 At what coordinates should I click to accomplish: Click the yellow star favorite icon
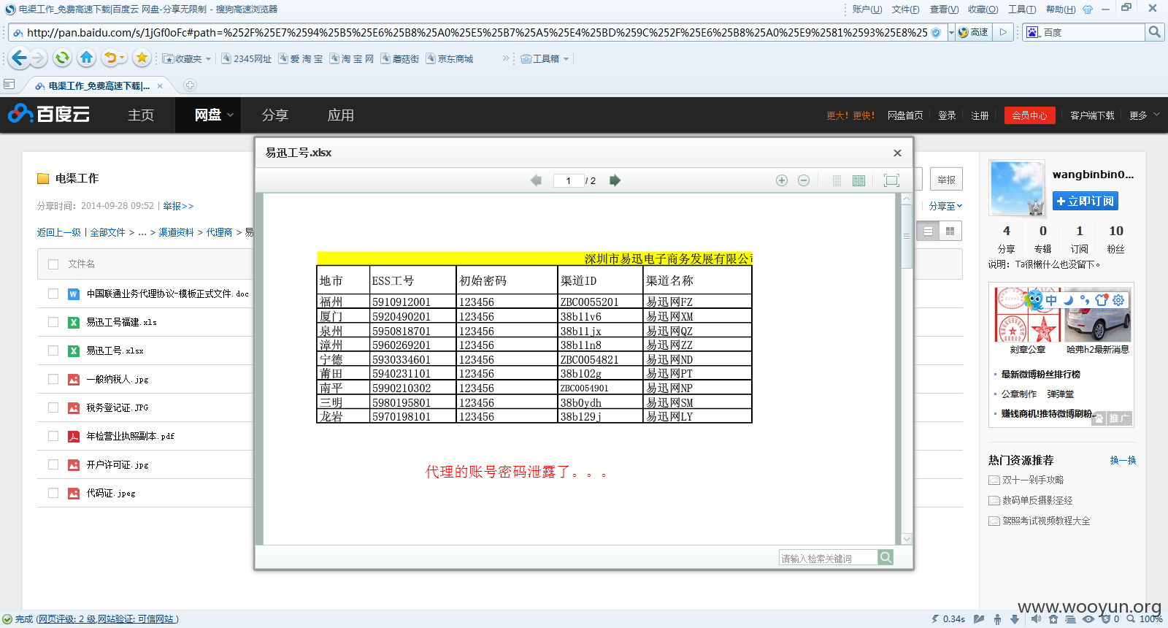tap(142, 58)
